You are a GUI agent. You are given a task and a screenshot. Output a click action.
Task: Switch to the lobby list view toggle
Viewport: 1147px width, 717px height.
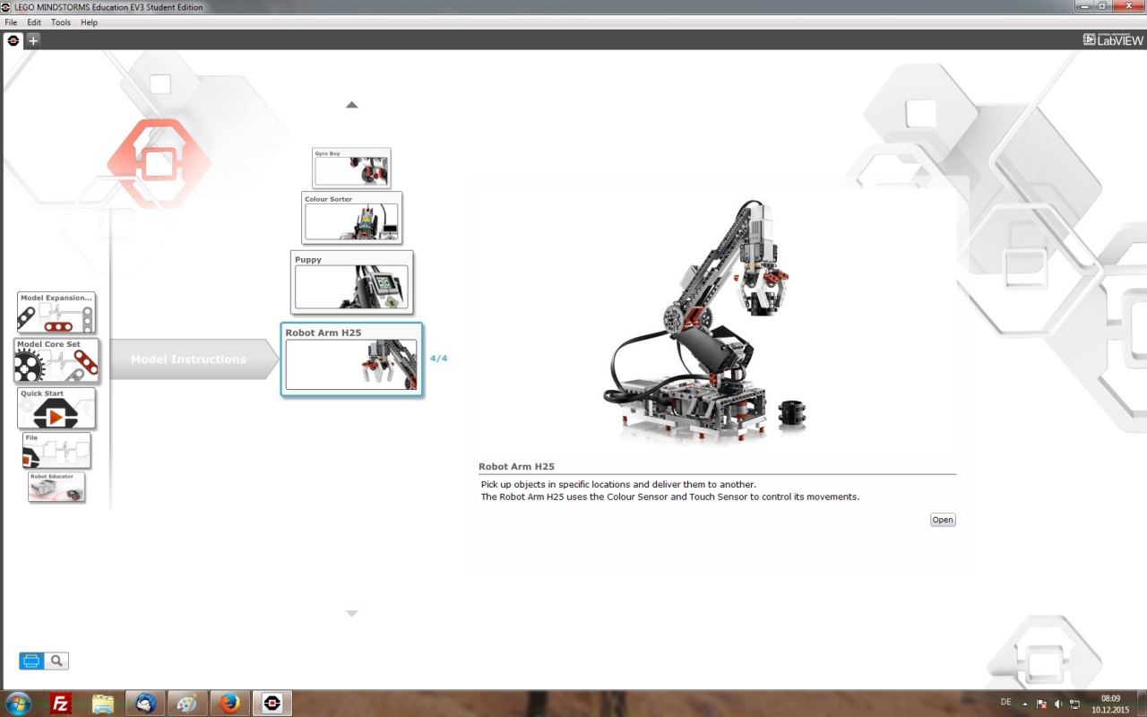pos(31,661)
